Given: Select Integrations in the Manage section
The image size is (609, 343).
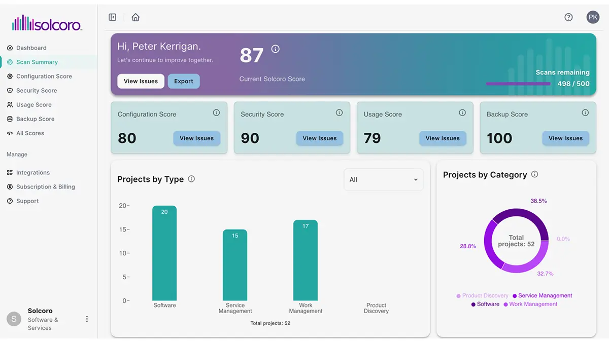Looking at the screenshot, I should 32,173.
